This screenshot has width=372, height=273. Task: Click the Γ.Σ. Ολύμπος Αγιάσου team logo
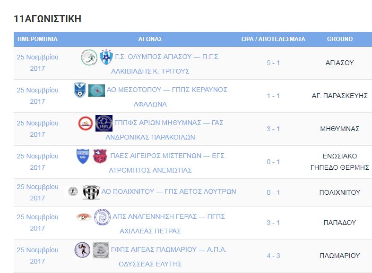click(89, 57)
